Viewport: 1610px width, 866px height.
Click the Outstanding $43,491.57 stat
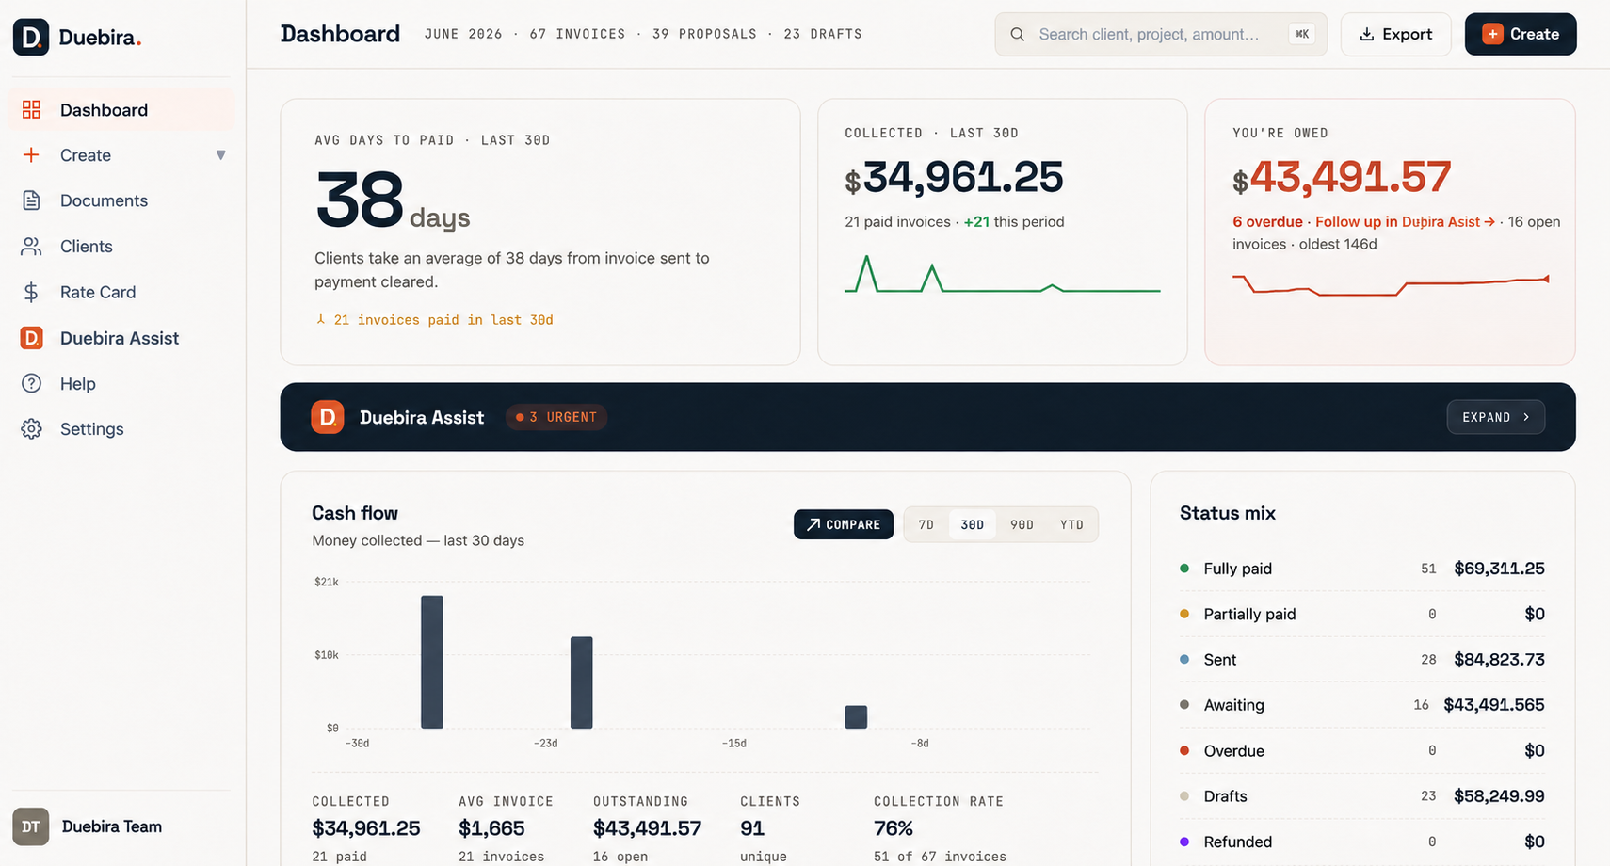647,828
